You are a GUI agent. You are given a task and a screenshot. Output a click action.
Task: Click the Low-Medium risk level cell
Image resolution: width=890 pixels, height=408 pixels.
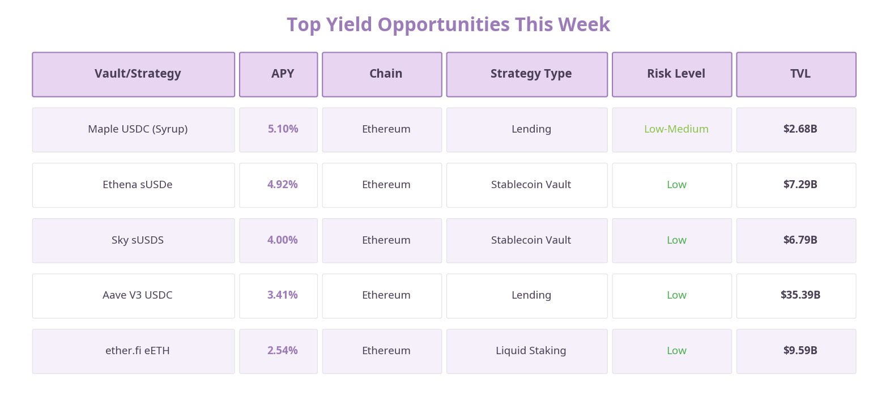(x=676, y=129)
